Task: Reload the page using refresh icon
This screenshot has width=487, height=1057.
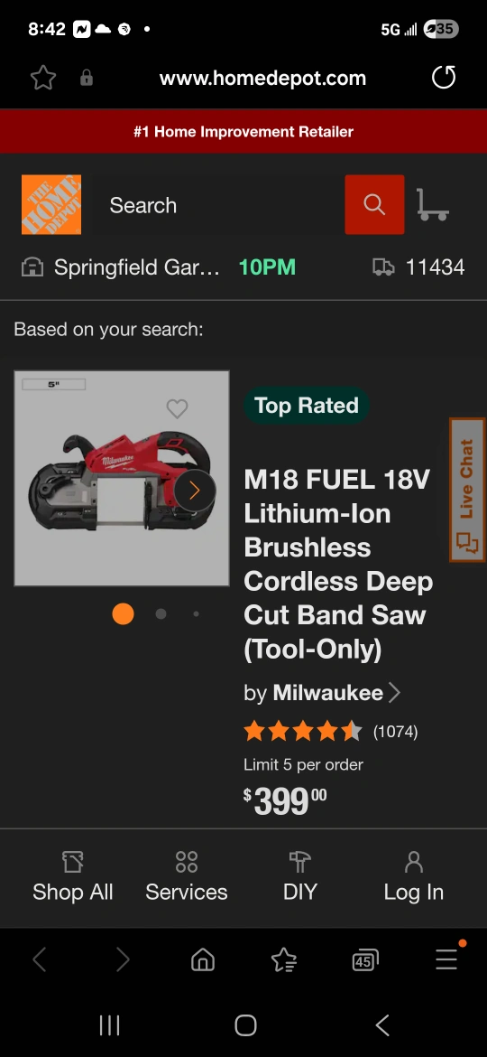Action: click(x=444, y=78)
